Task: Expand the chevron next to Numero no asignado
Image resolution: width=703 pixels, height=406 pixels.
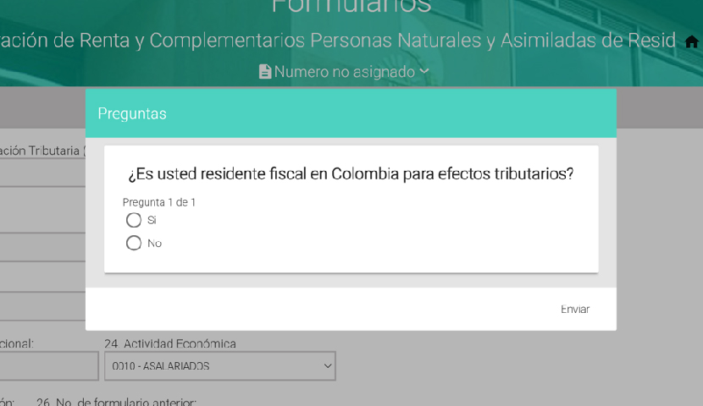Action: 424,72
